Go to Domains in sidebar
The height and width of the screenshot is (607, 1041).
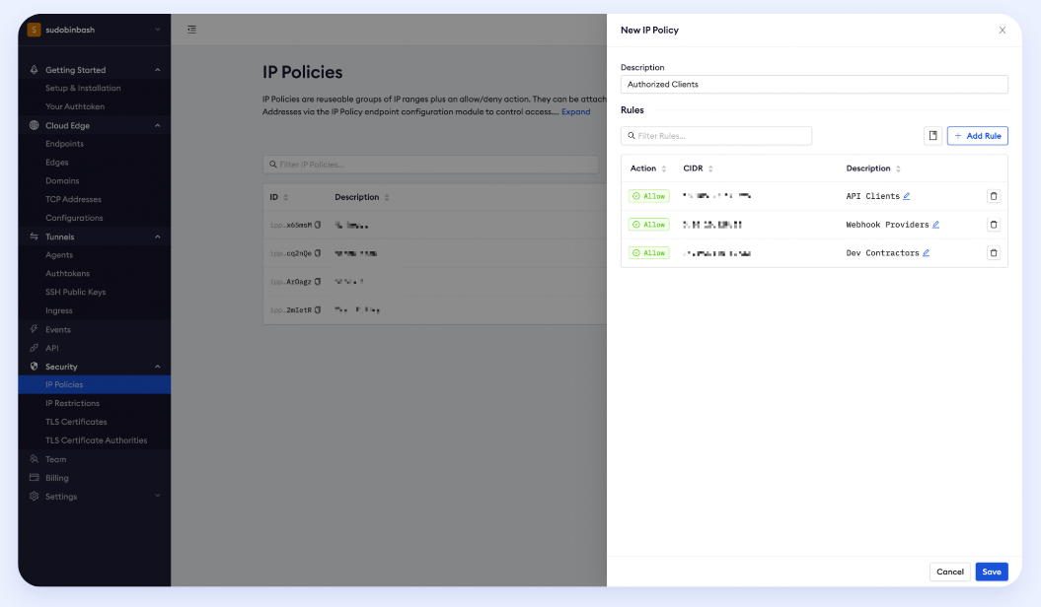click(62, 181)
